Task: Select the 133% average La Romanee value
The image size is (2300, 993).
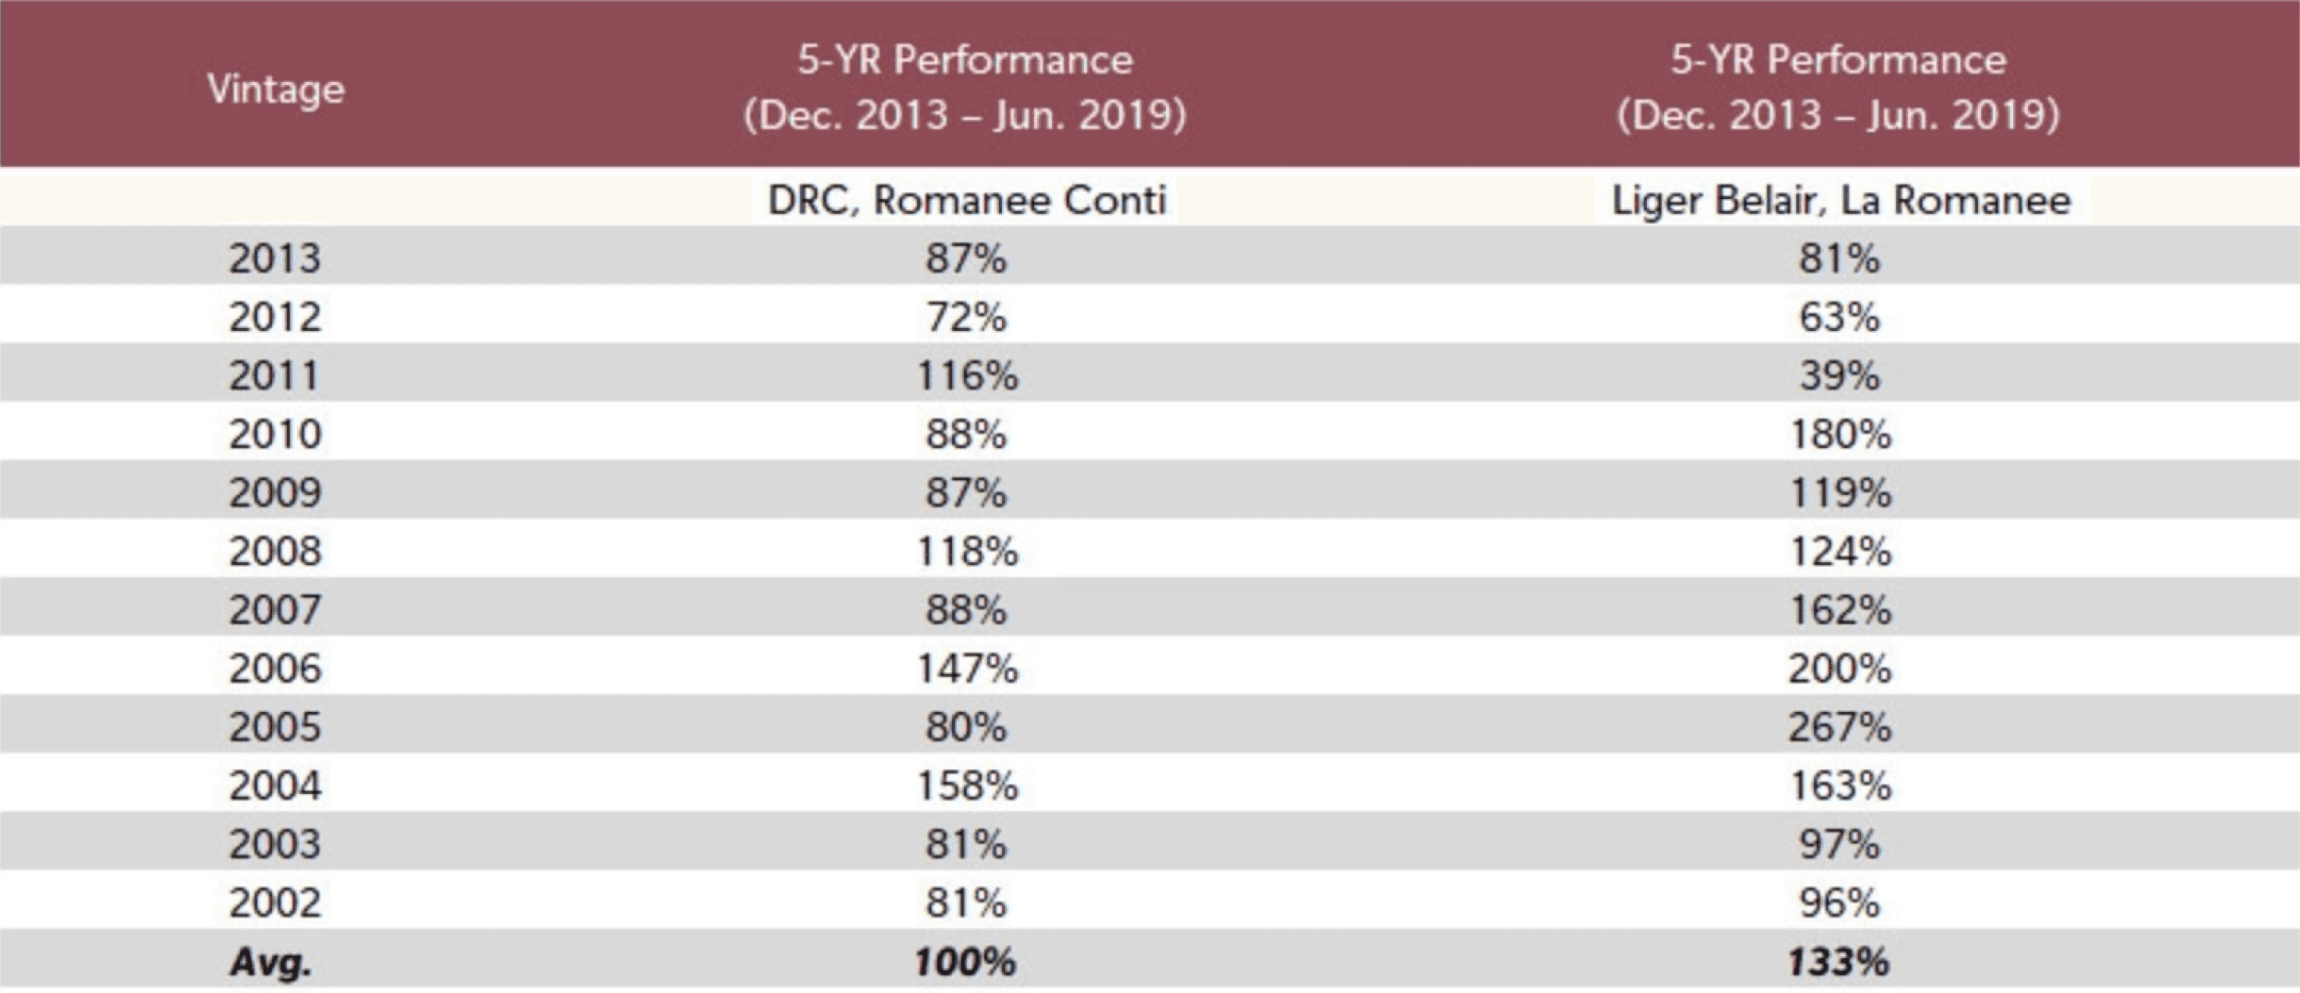Action: 1839,963
